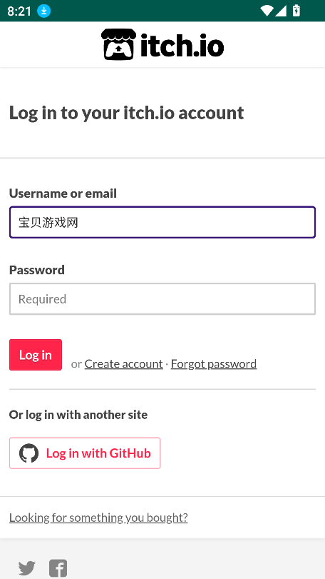Visit the Twitter bird icon in footer
Screen dimensions: 325x579
27,568
